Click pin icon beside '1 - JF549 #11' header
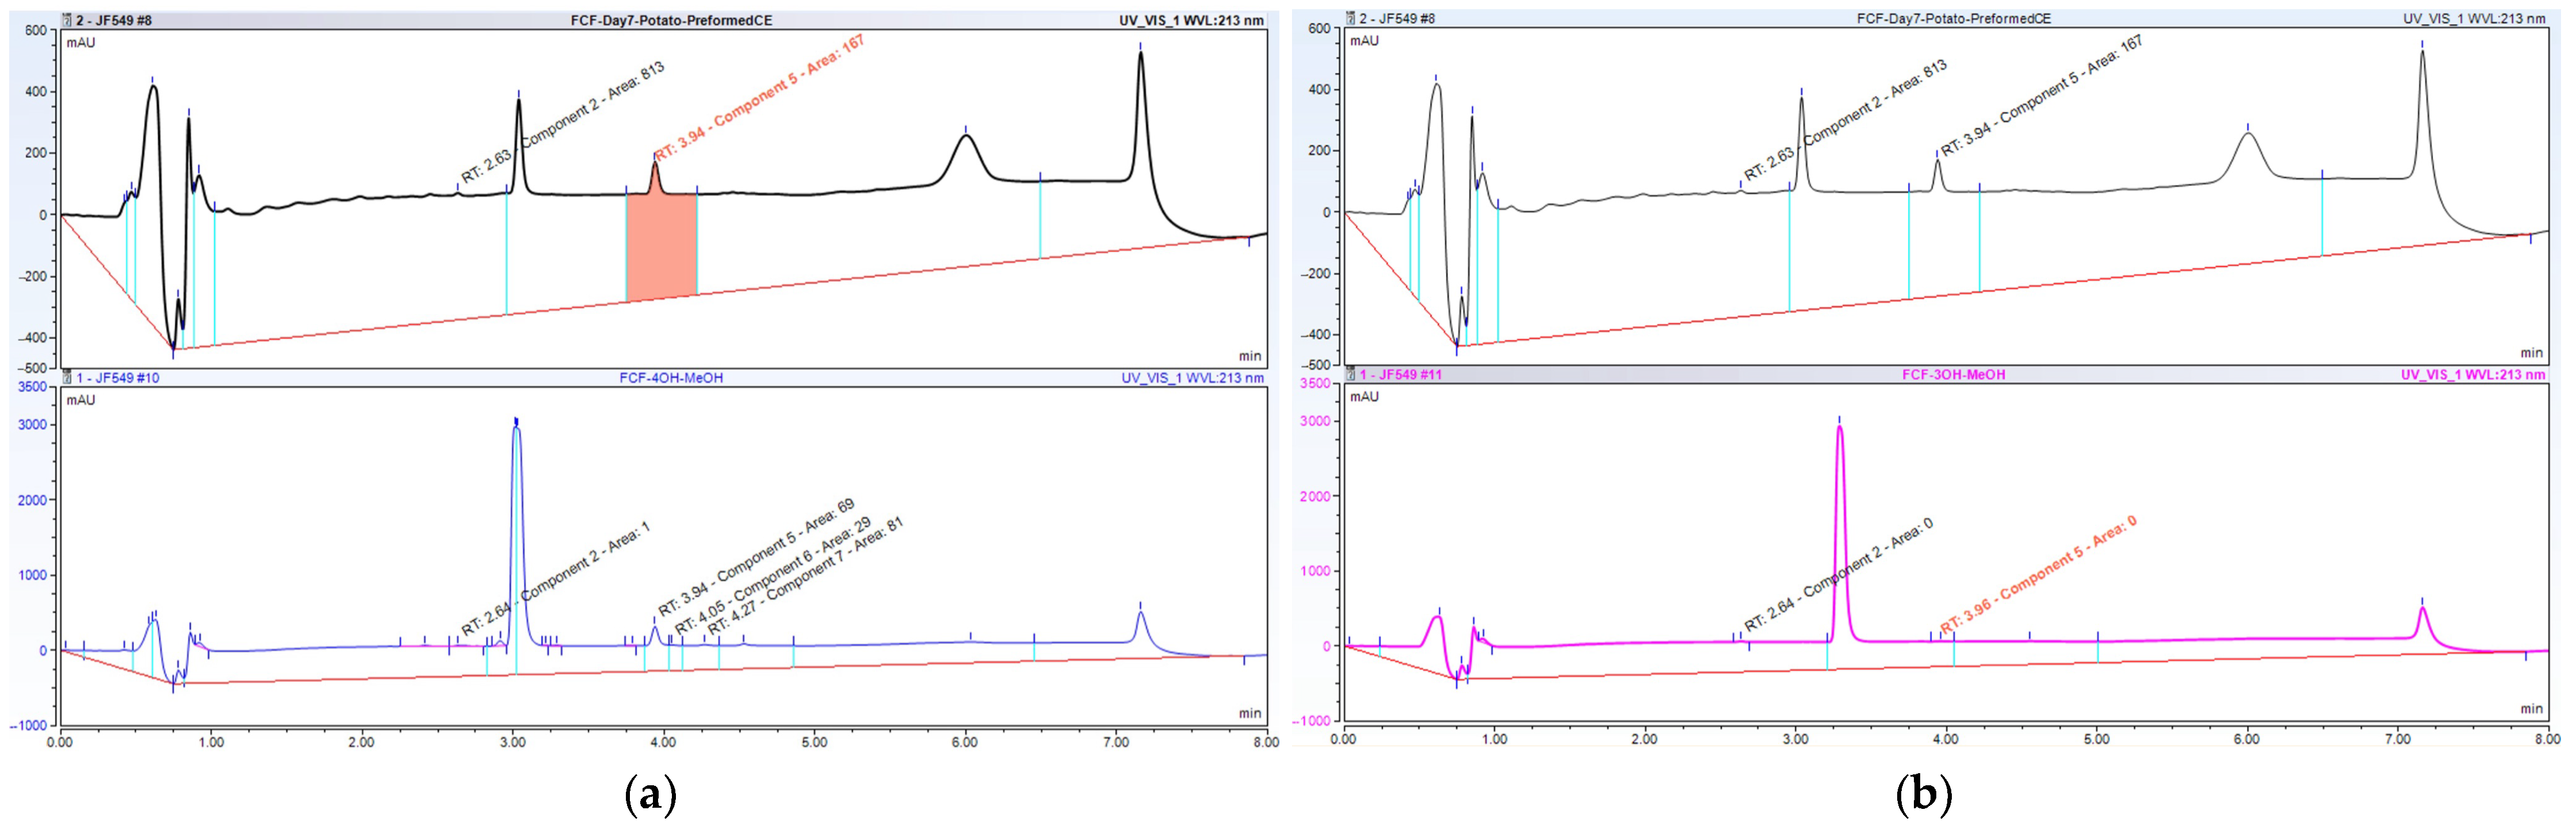The image size is (2576, 829). (x=1351, y=374)
